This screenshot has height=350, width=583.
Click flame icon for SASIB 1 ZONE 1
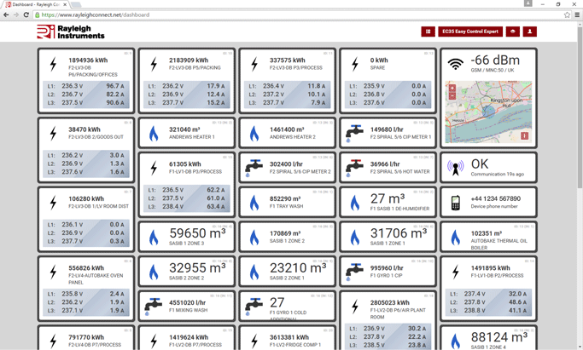point(355,238)
